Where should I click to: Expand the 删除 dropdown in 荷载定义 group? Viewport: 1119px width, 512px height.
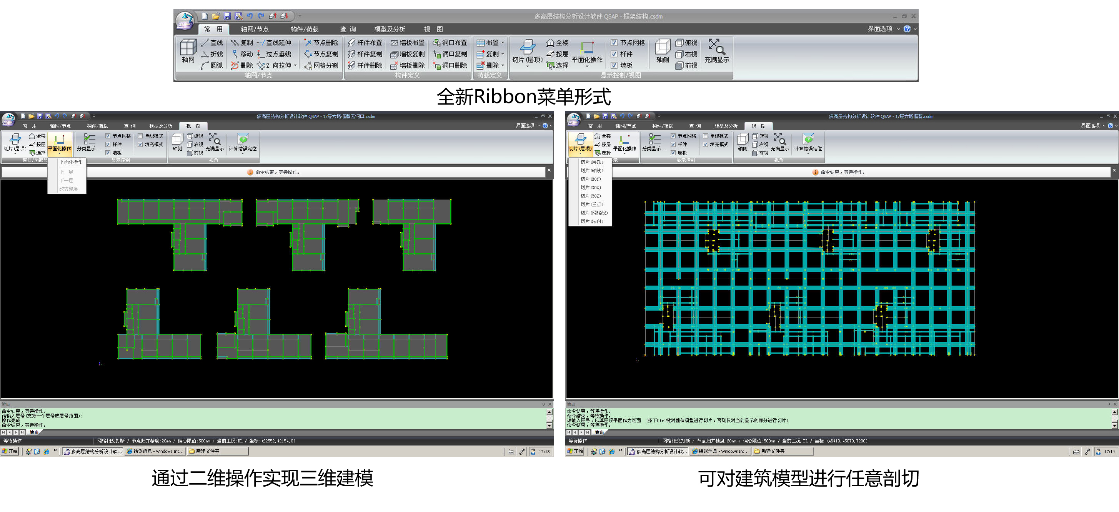(503, 65)
